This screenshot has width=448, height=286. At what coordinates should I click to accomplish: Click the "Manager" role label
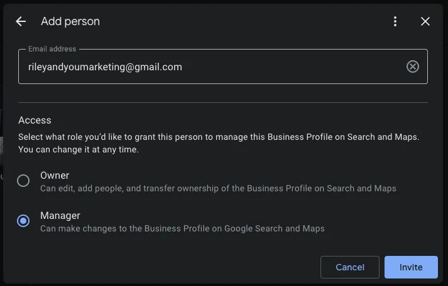[x=60, y=216]
